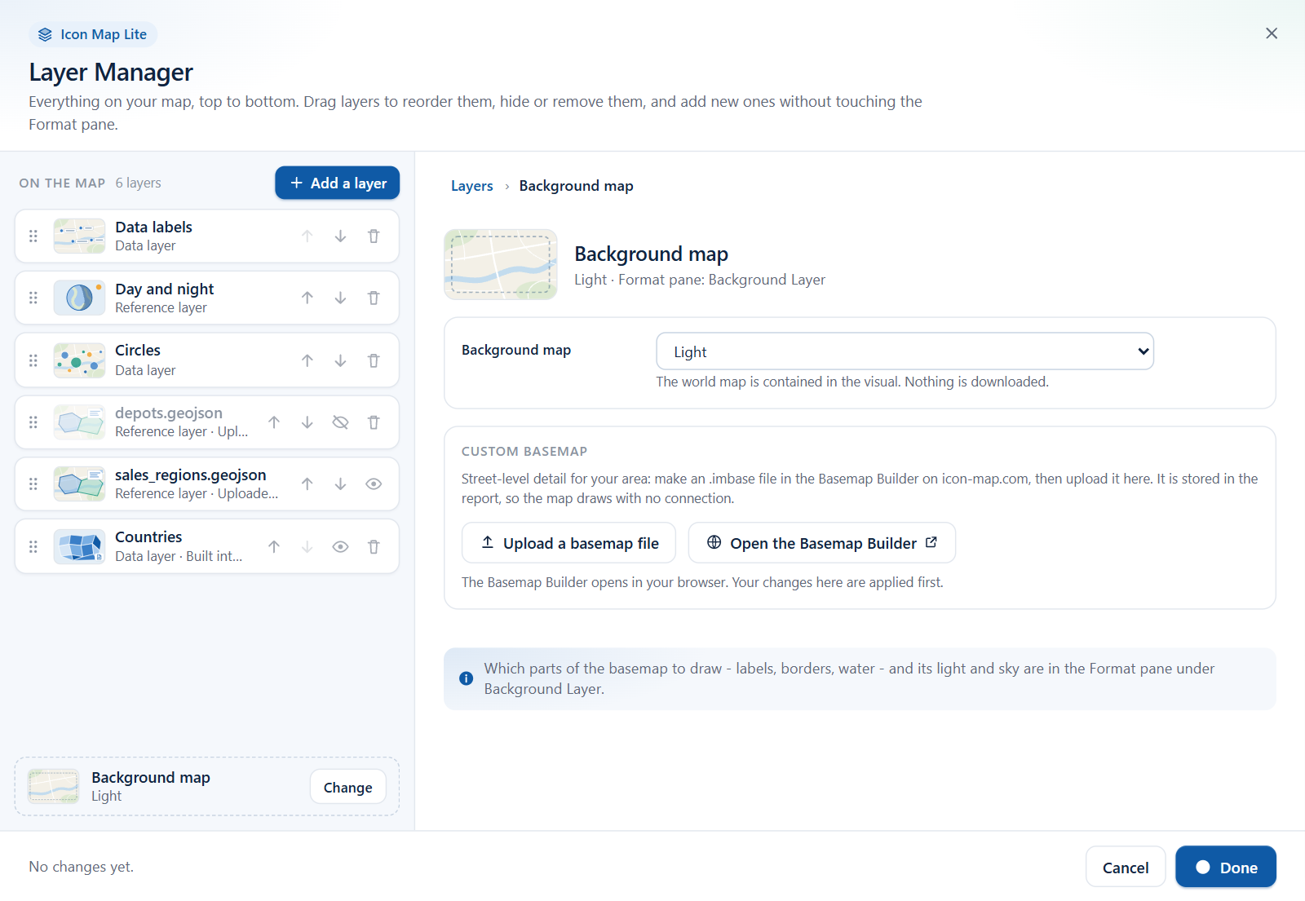Toggle visibility of the Countries layer
The width and height of the screenshot is (1305, 901).
(x=340, y=547)
